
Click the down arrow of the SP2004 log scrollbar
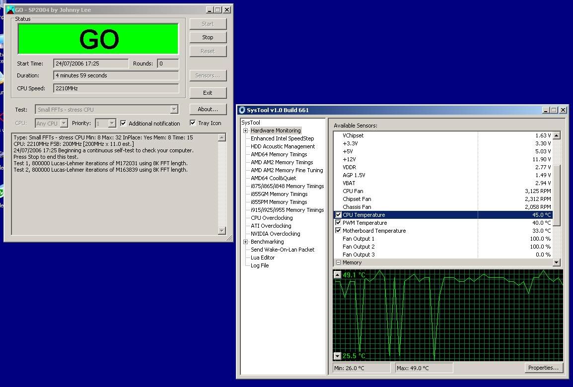(222, 230)
